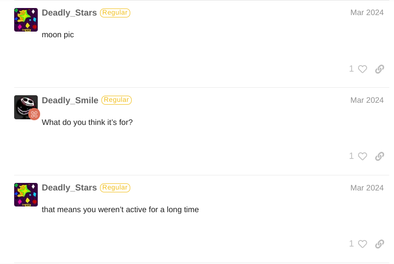
Task: Copy link icon for the "weren't active" post
Action: (379, 244)
